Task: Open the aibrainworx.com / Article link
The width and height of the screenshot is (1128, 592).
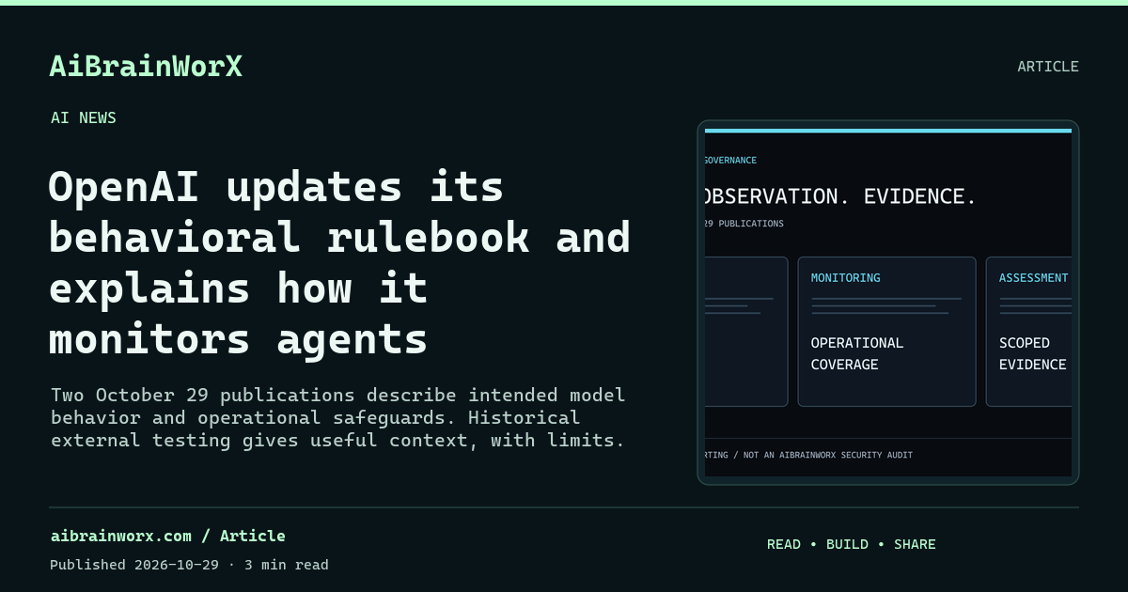Action: click(x=167, y=536)
